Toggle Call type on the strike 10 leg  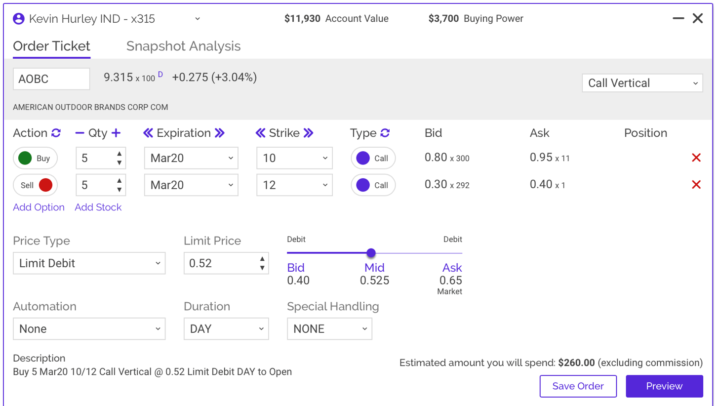point(373,159)
